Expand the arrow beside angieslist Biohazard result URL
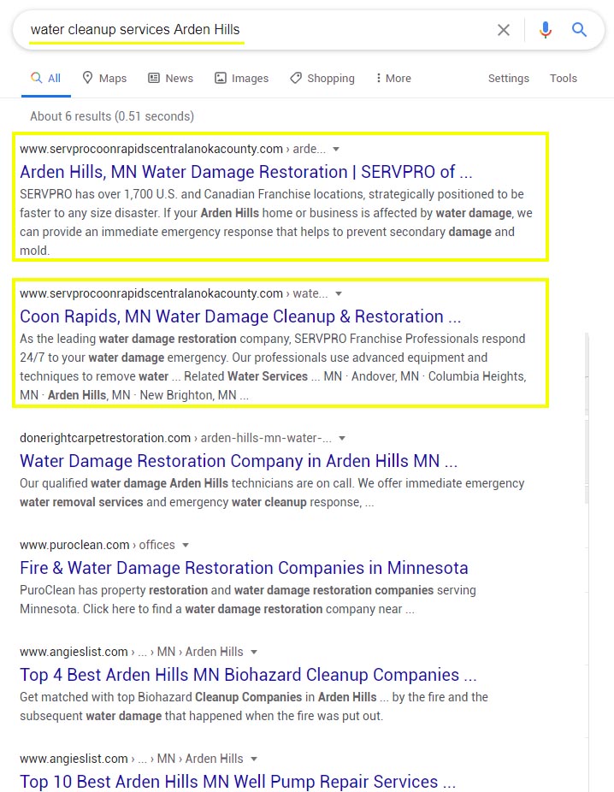Screen dimensions: 614x792 (x=254, y=653)
